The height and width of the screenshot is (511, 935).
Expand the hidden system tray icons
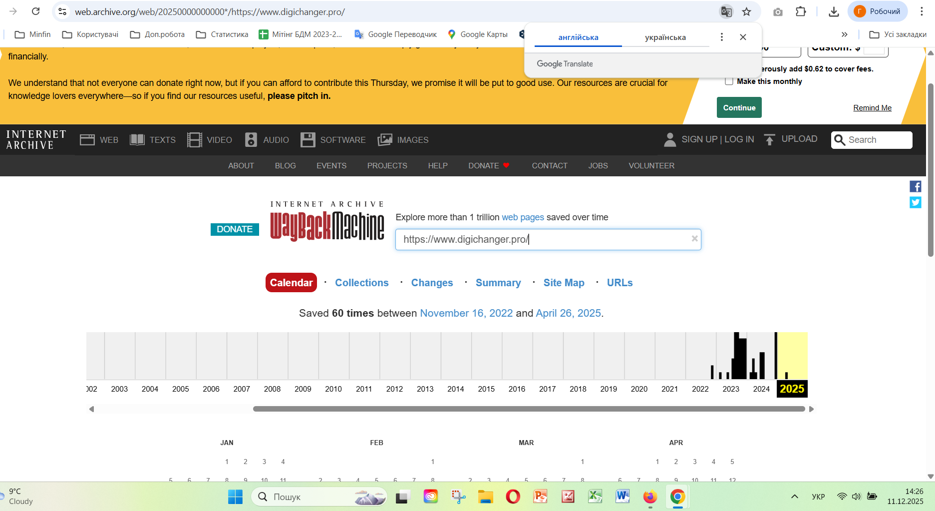(795, 497)
